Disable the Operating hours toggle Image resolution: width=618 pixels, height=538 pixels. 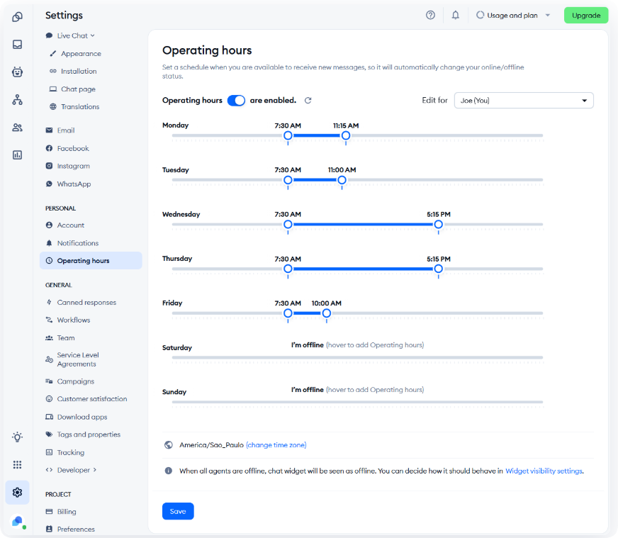[236, 101]
